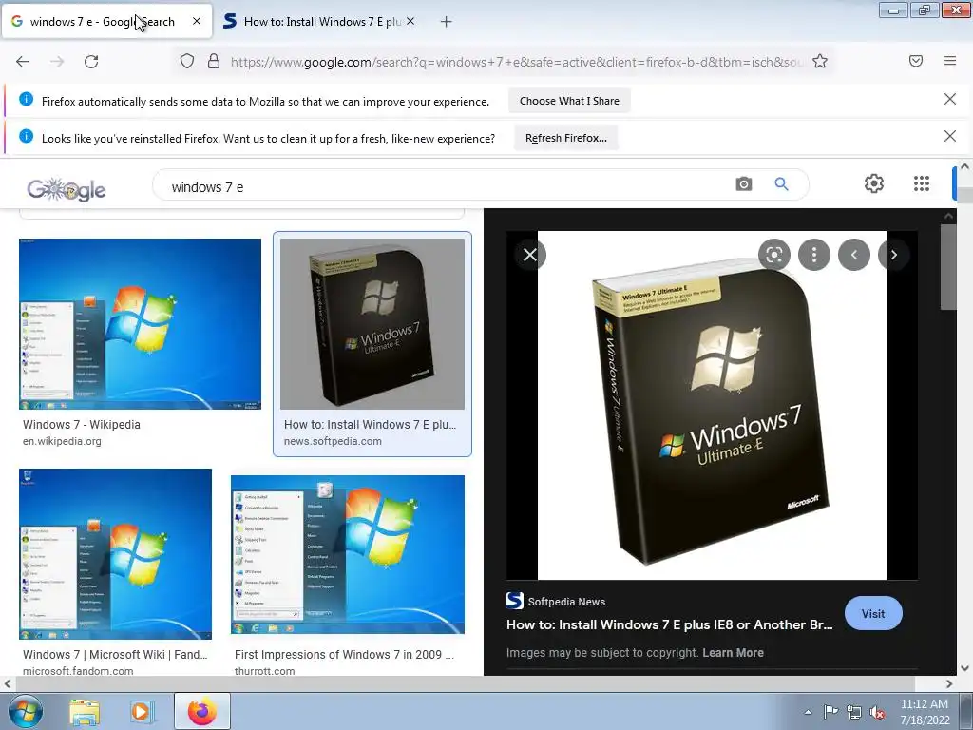Go back to the previous page
Image resolution: width=973 pixels, height=730 pixels.
[23, 61]
